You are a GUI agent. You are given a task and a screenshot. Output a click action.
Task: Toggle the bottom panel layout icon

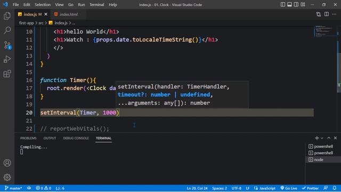(289, 5)
